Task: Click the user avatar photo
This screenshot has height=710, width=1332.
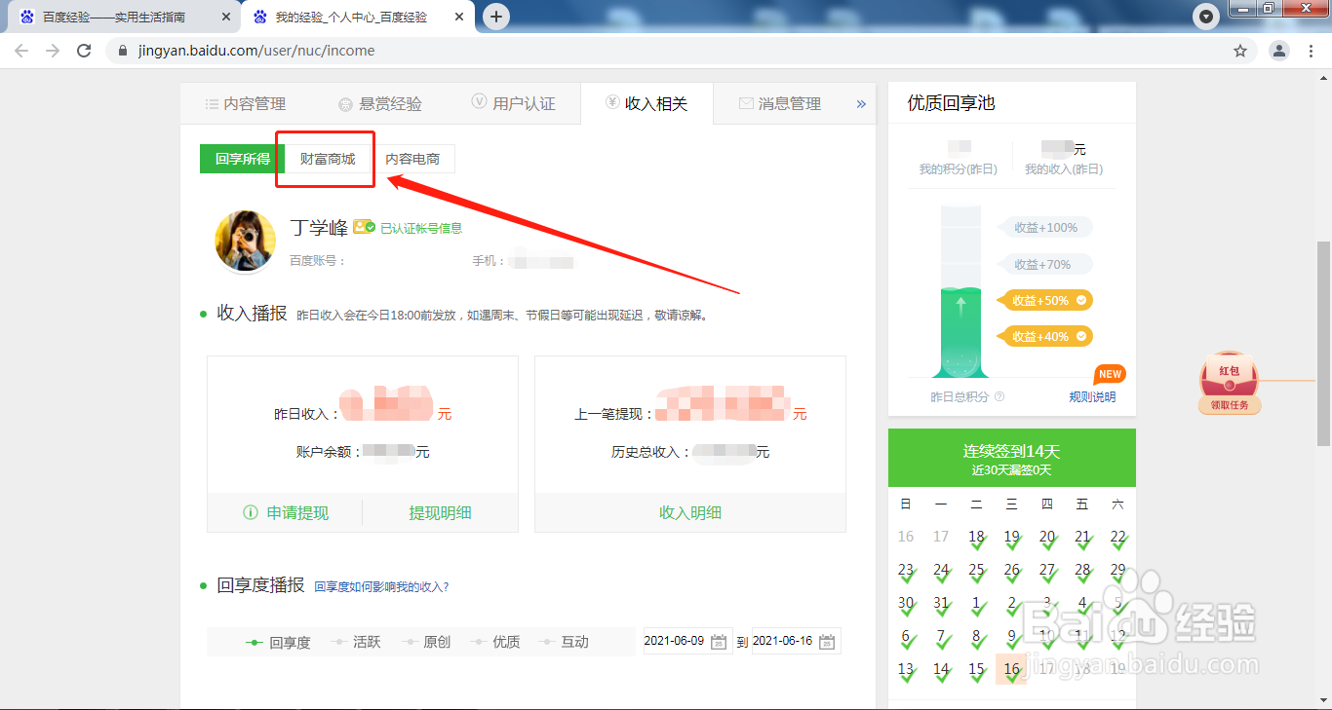Action: coord(245,241)
